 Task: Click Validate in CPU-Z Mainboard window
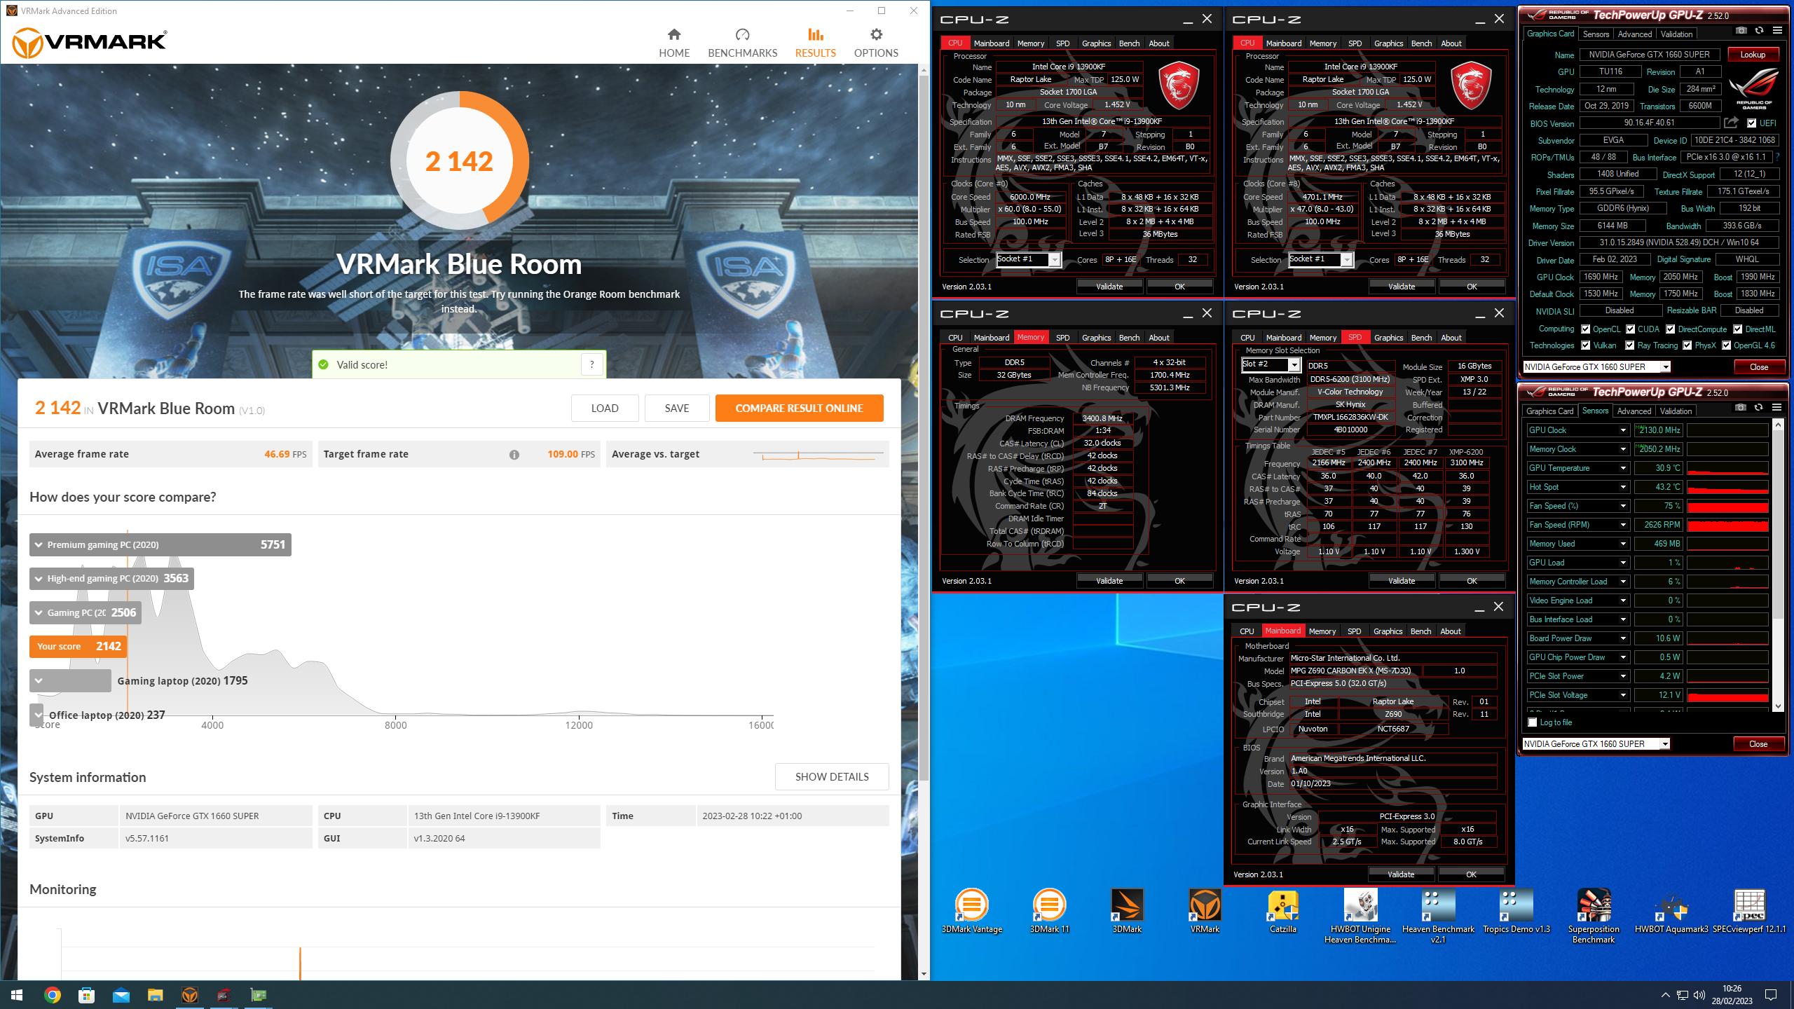(x=1401, y=874)
